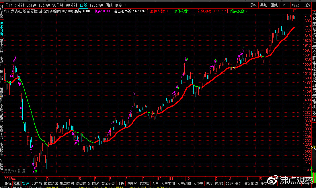Select the 成交量 indicator
Viewport: 316px width, 188px height.
pos(144,184)
